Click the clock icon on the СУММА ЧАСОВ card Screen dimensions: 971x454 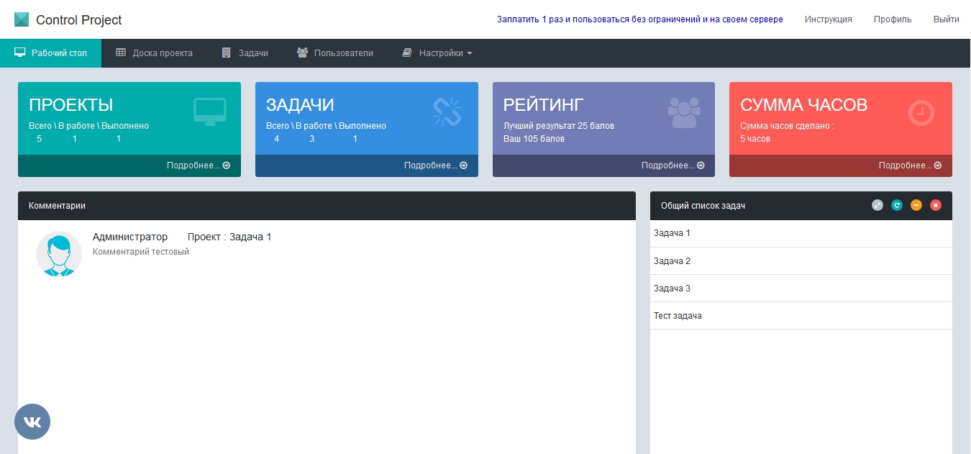click(x=921, y=112)
